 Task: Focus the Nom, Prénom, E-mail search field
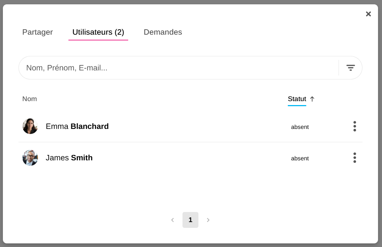177,68
